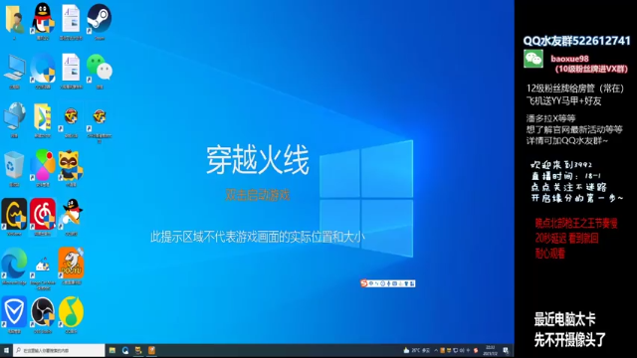Switch to the QQ Browser taskbar button

125,350
